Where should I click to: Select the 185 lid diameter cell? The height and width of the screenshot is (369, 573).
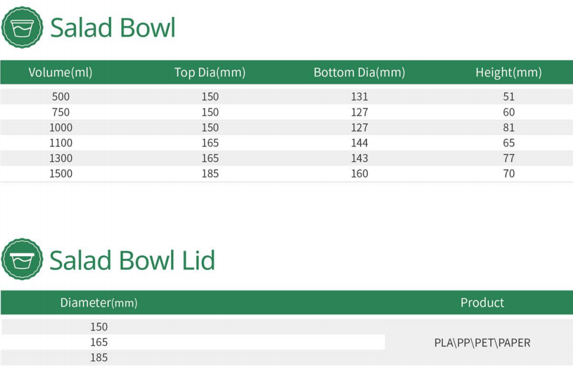pos(99,358)
